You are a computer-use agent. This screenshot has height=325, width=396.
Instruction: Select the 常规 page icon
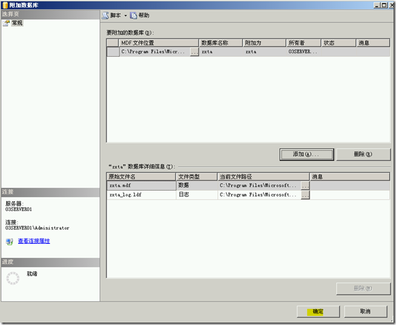[6, 23]
